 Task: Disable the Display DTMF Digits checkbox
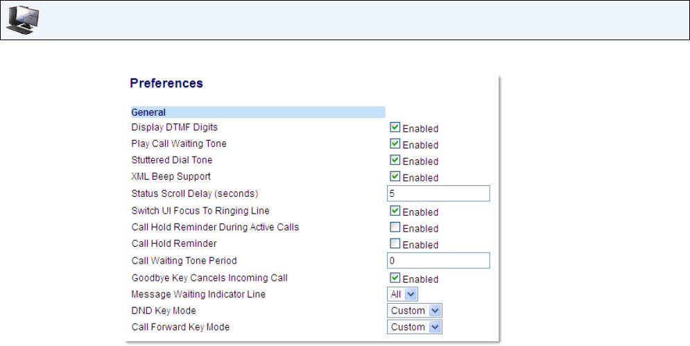[395, 128]
